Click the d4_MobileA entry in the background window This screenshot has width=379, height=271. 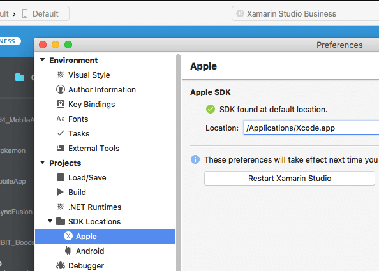coord(17,120)
